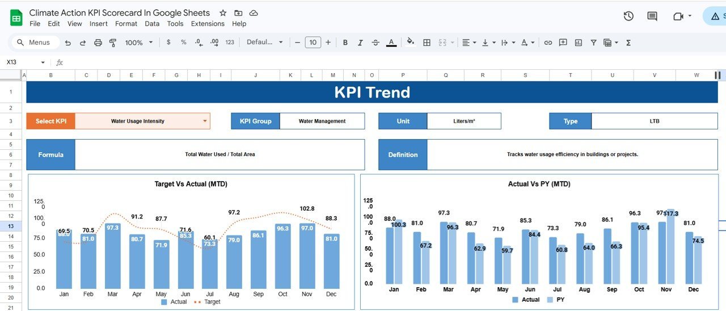Open the comments panel icon
This screenshot has height=311, width=726.
tap(652, 16)
